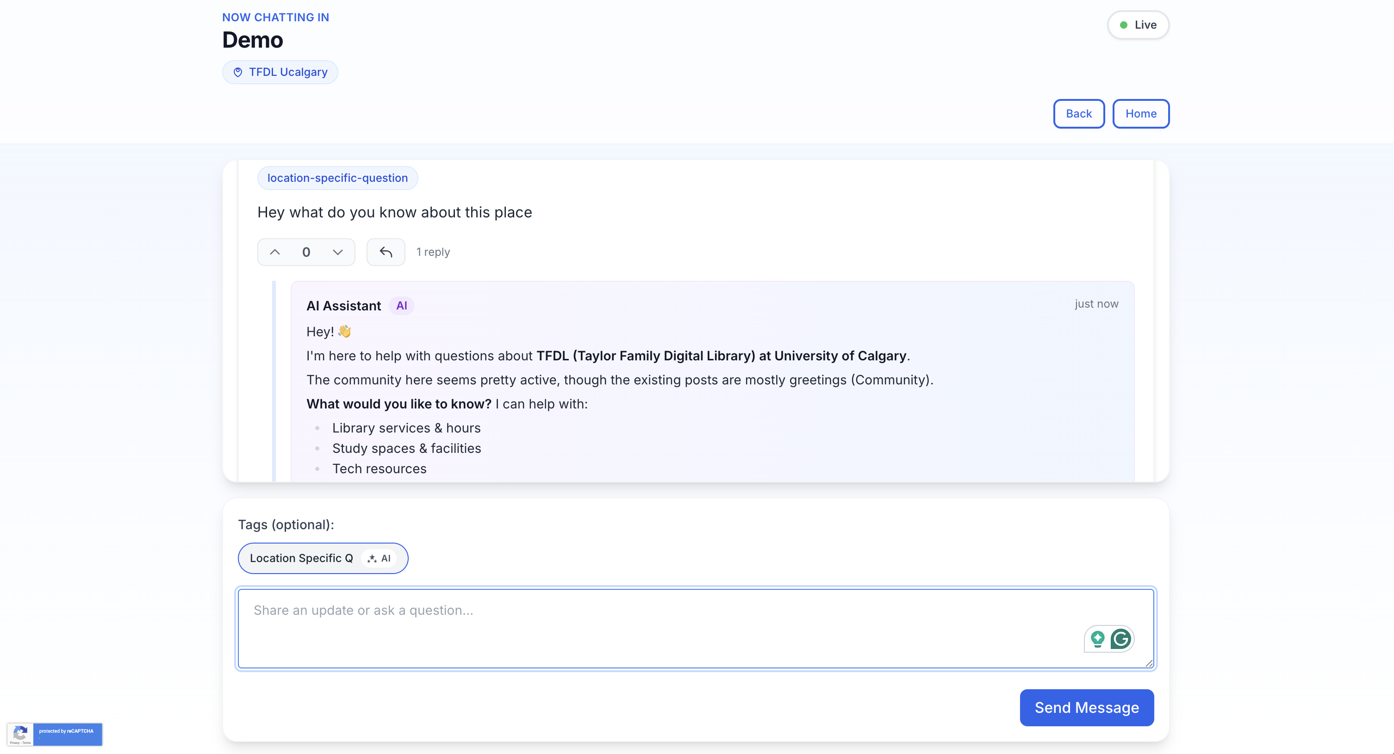Image resolution: width=1394 pixels, height=754 pixels.
Task: Go to Home
Action: tap(1141, 114)
